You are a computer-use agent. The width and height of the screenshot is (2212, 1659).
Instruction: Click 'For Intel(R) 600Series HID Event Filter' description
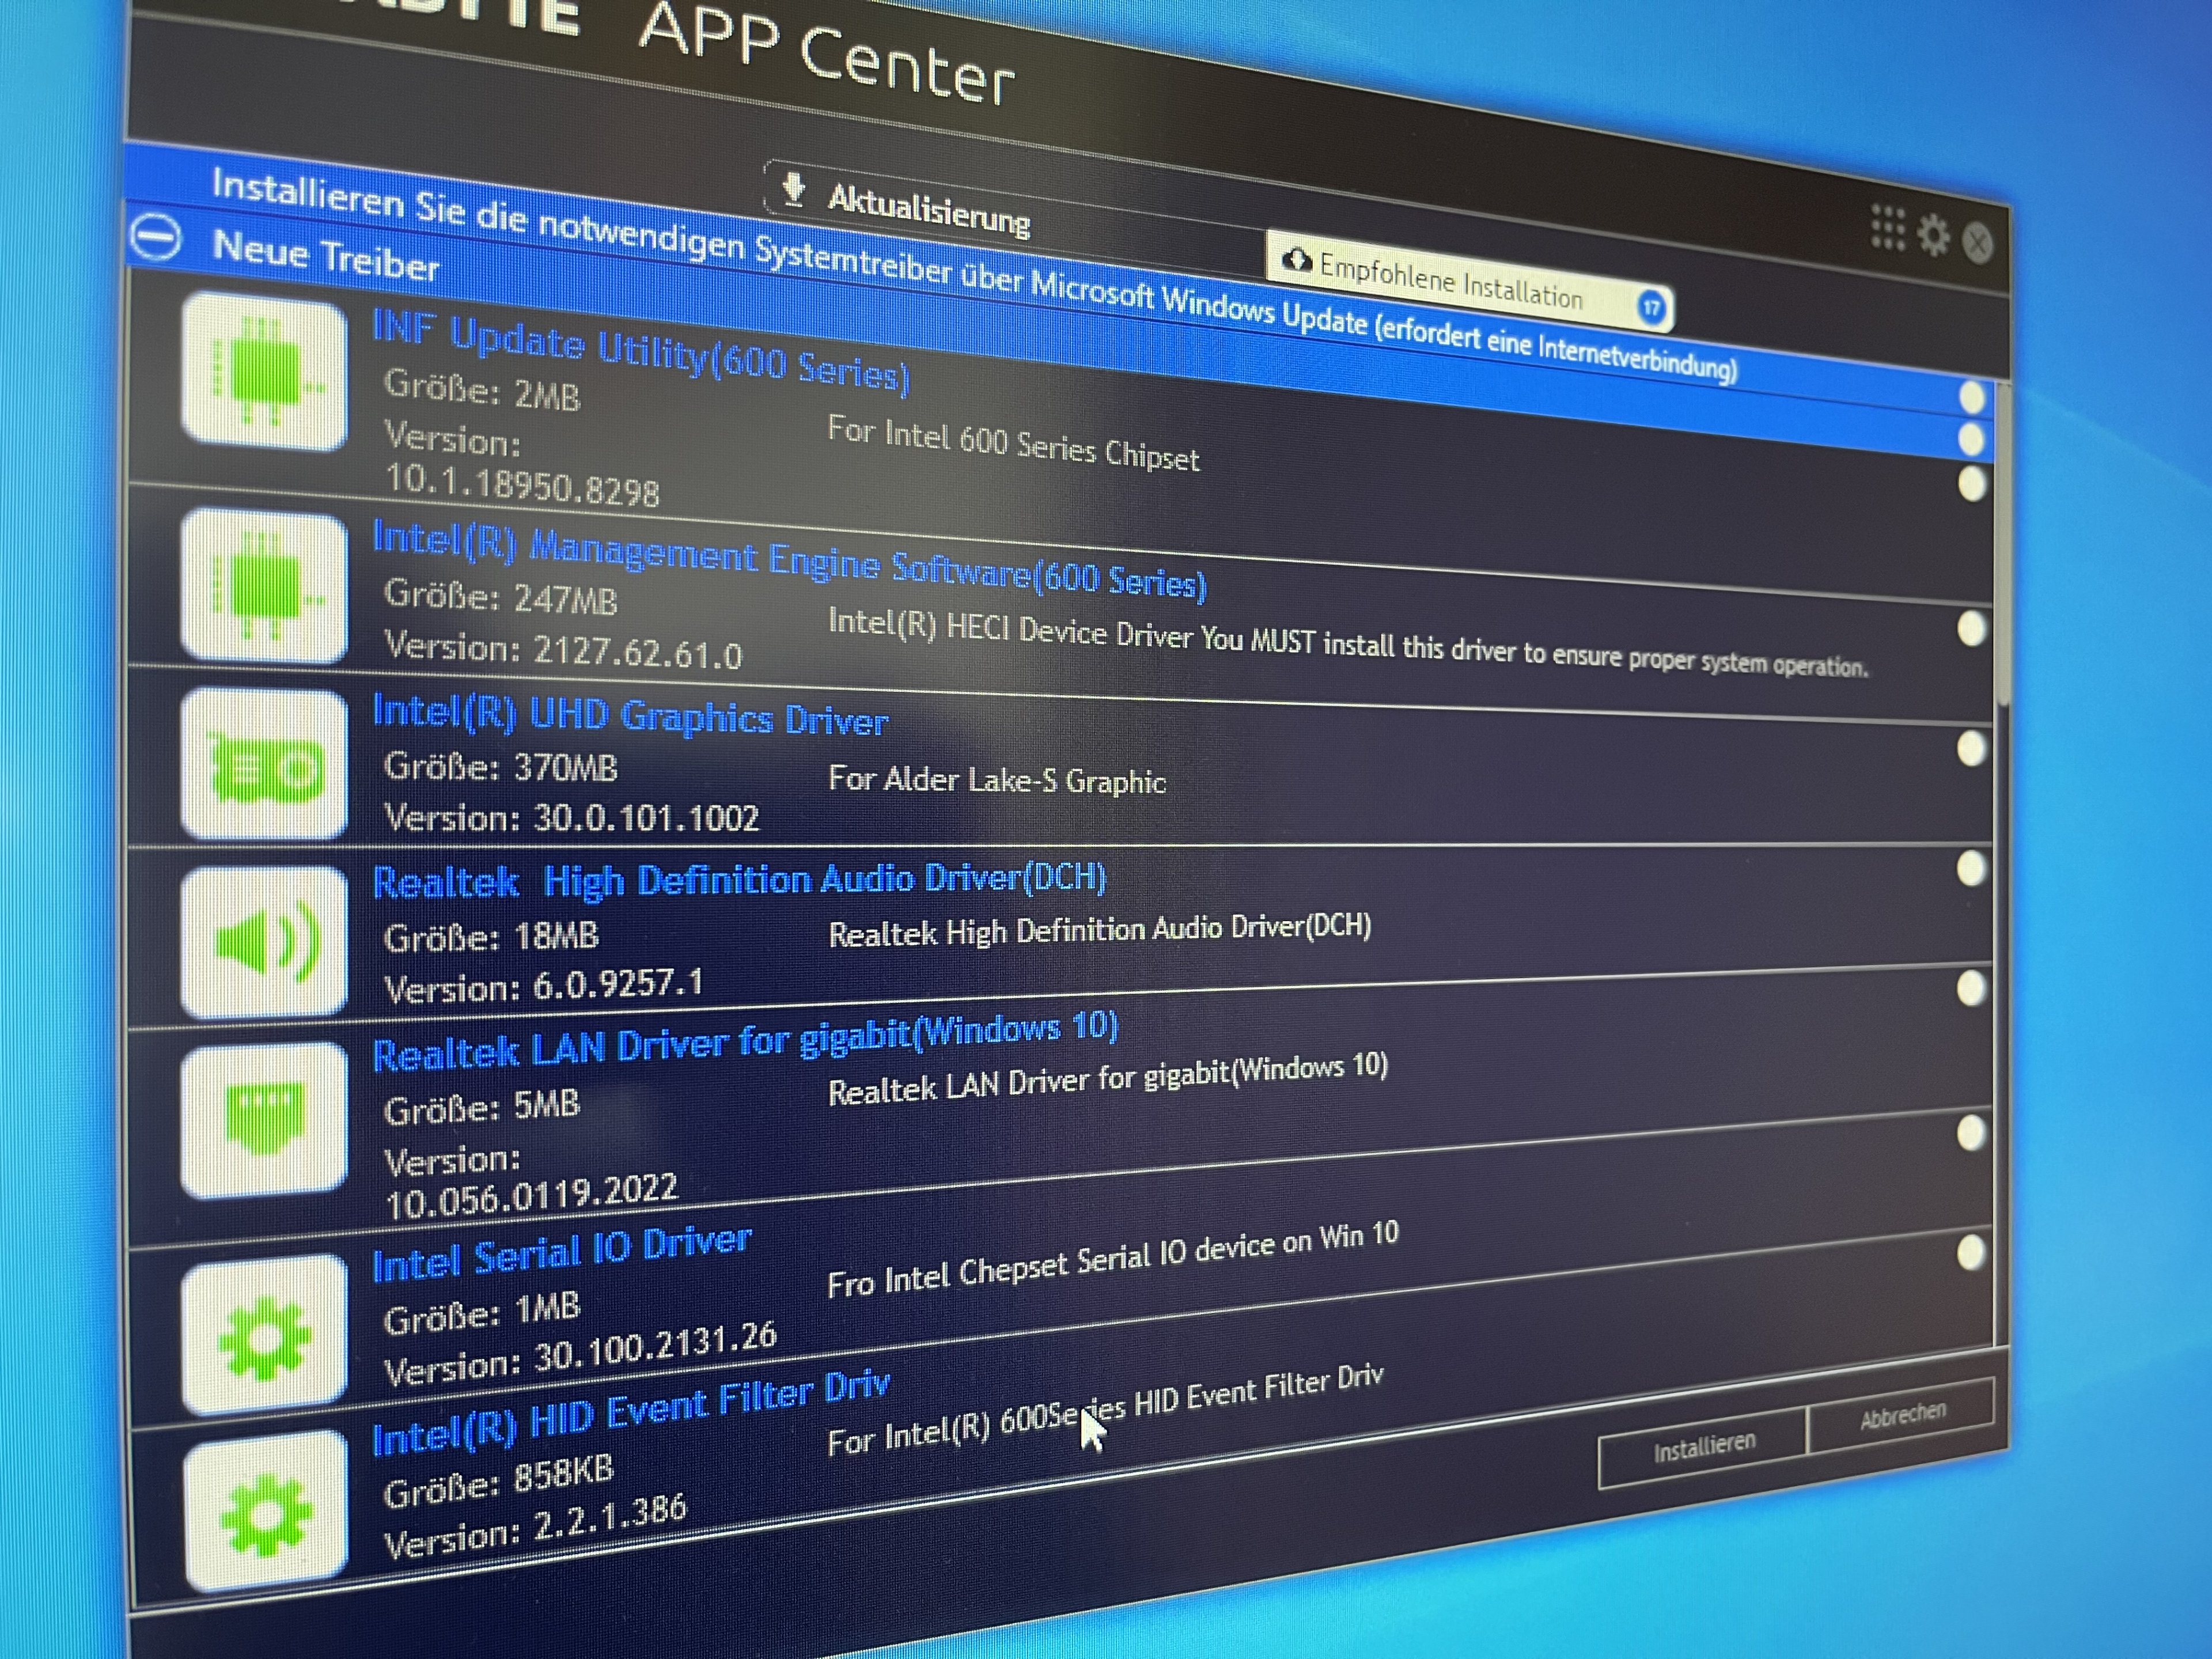[1105, 1410]
